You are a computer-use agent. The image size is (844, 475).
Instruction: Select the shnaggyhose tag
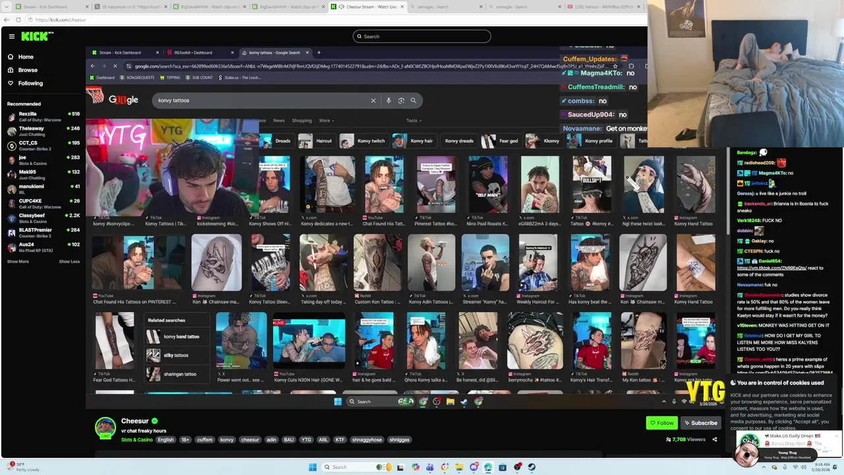[367, 440]
